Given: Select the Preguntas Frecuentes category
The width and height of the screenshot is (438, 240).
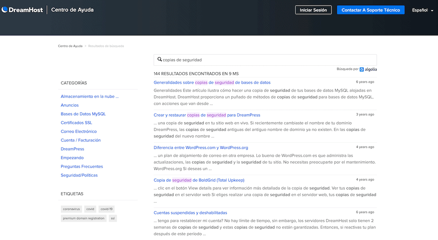Looking at the screenshot, I should point(82,166).
